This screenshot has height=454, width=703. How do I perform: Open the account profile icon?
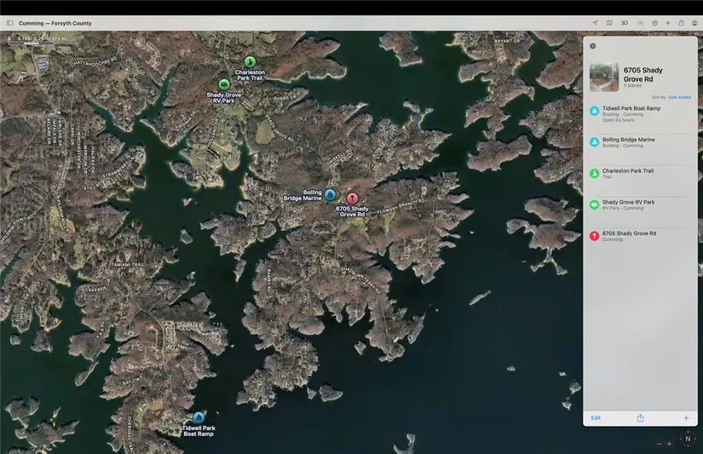[694, 23]
